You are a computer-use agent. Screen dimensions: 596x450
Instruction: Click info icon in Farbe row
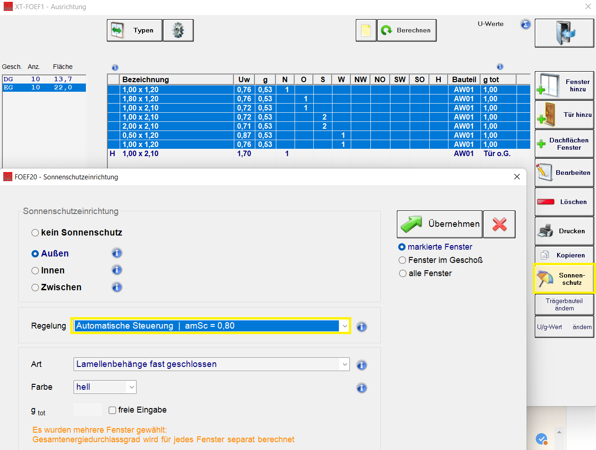click(362, 388)
